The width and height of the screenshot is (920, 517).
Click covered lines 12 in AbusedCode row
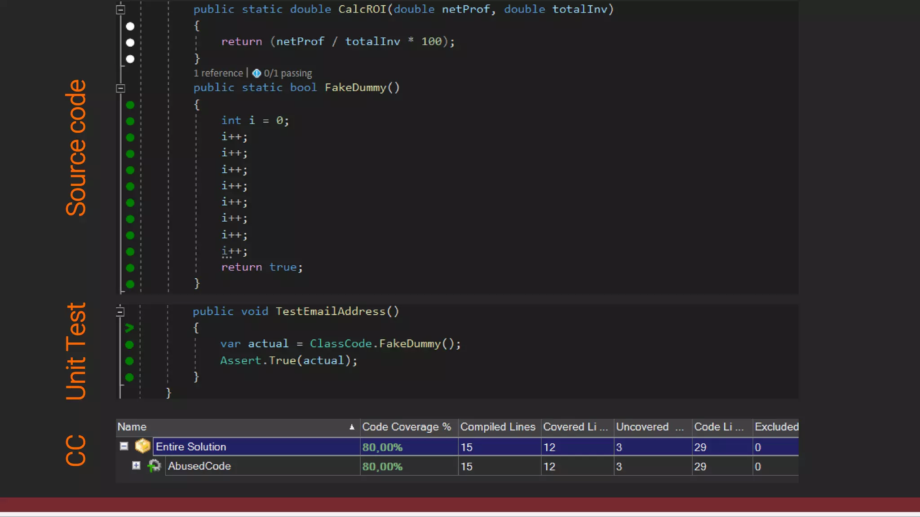click(x=549, y=467)
